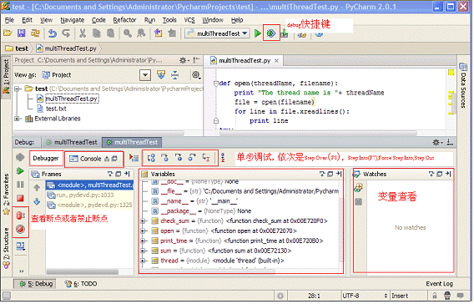The image size is (474, 304).
Task: Click the Undo arrow icon
Action: (53, 33)
